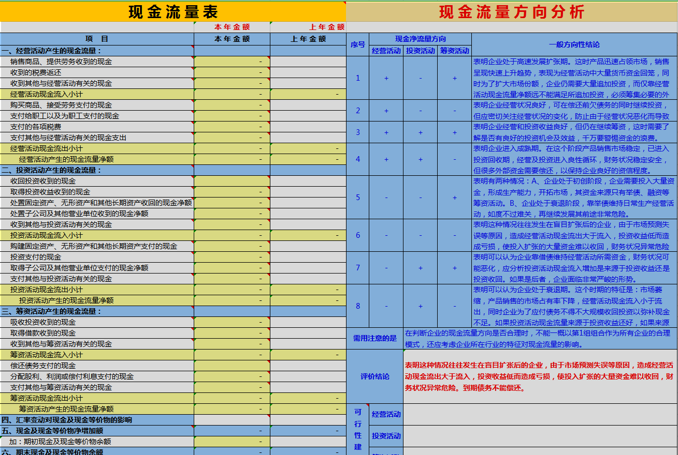Select 上年金额 cell for 收到的税费返还

tap(308, 72)
